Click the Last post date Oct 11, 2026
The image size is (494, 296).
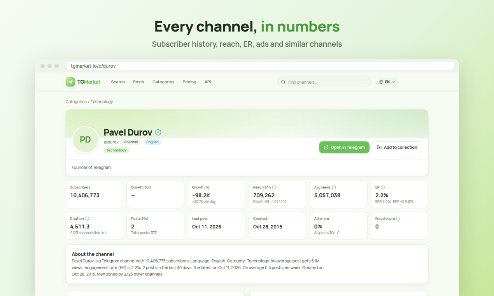pyautogui.click(x=207, y=227)
